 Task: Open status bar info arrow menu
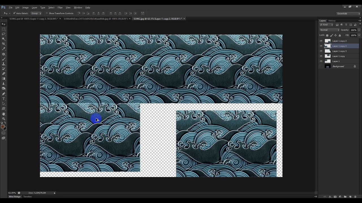coord(55,193)
